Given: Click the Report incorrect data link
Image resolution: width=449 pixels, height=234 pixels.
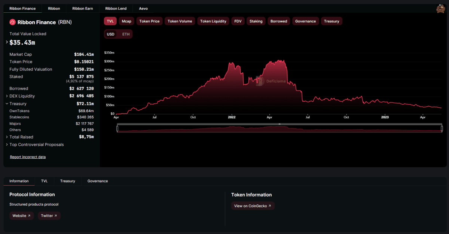Looking at the screenshot, I should (x=28, y=157).
